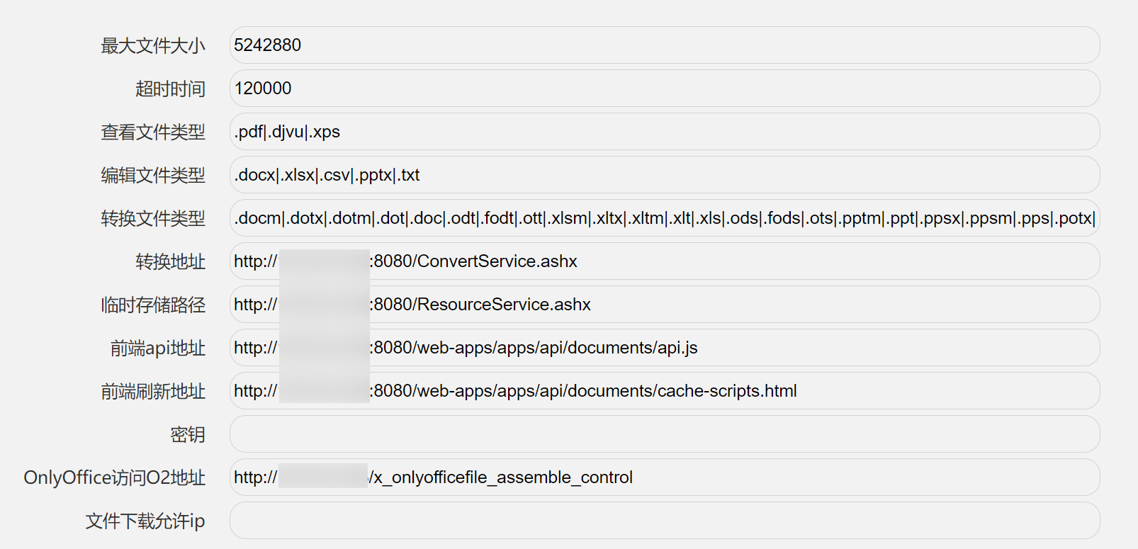This screenshot has height=549, width=1138.
Task: Click the 前端api地址 input ending in api.js
Action: coord(664,348)
